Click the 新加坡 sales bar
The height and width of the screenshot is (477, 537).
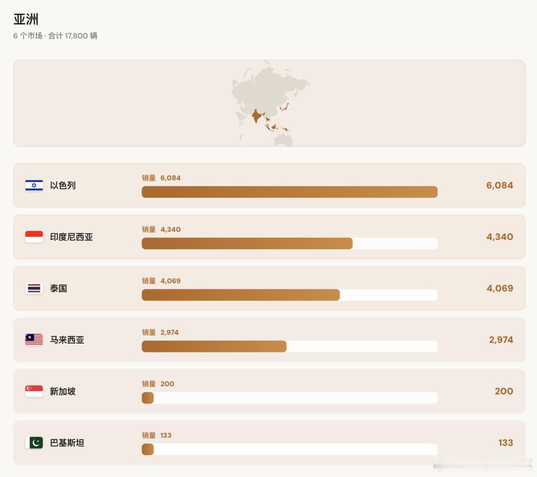click(290, 398)
